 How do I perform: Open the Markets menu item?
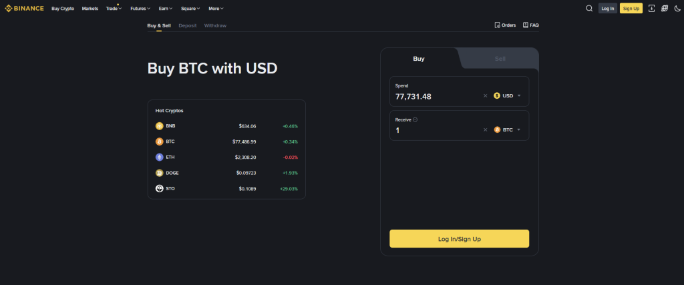point(90,9)
